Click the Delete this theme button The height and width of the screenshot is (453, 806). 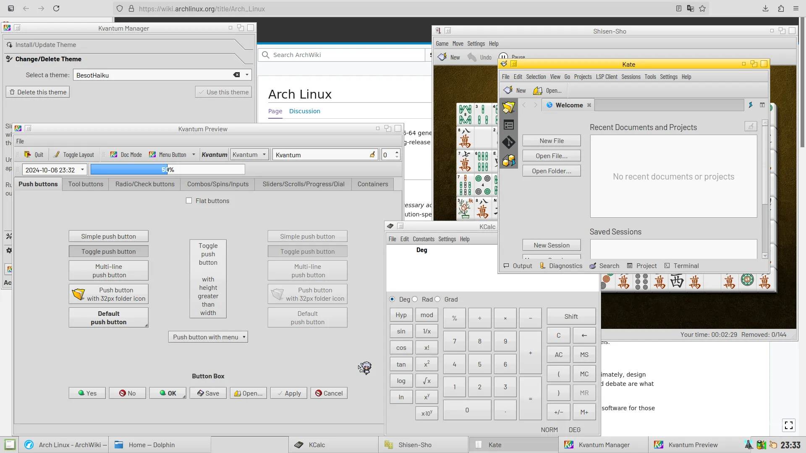(x=38, y=92)
